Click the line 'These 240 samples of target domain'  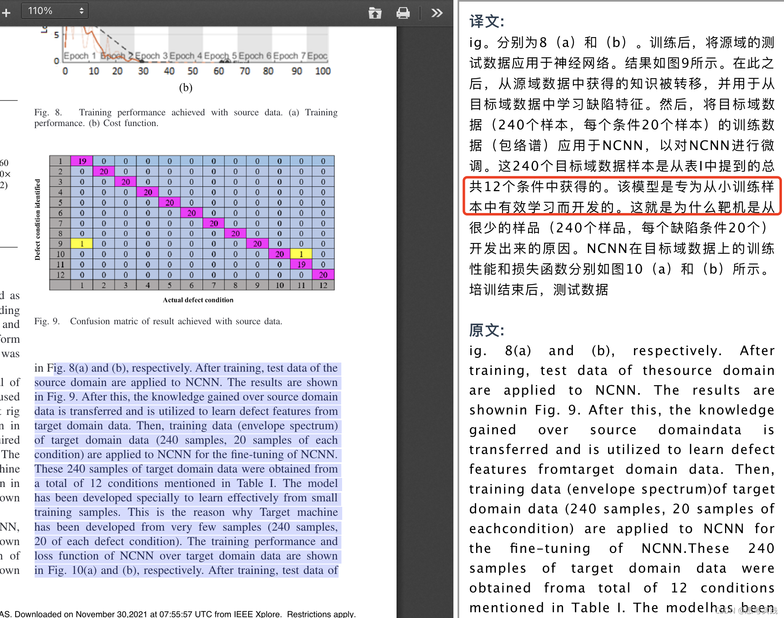(186, 469)
